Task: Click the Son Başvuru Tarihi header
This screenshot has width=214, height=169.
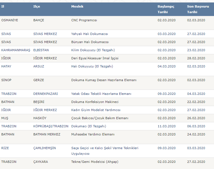Action: pyautogui.click(x=198, y=9)
